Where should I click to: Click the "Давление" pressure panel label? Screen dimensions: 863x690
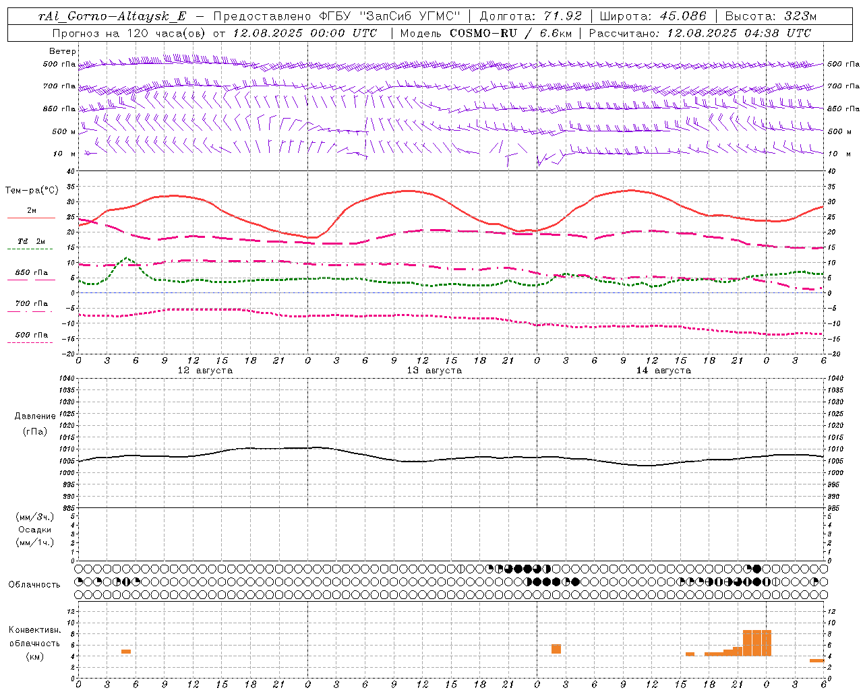pyautogui.click(x=35, y=416)
